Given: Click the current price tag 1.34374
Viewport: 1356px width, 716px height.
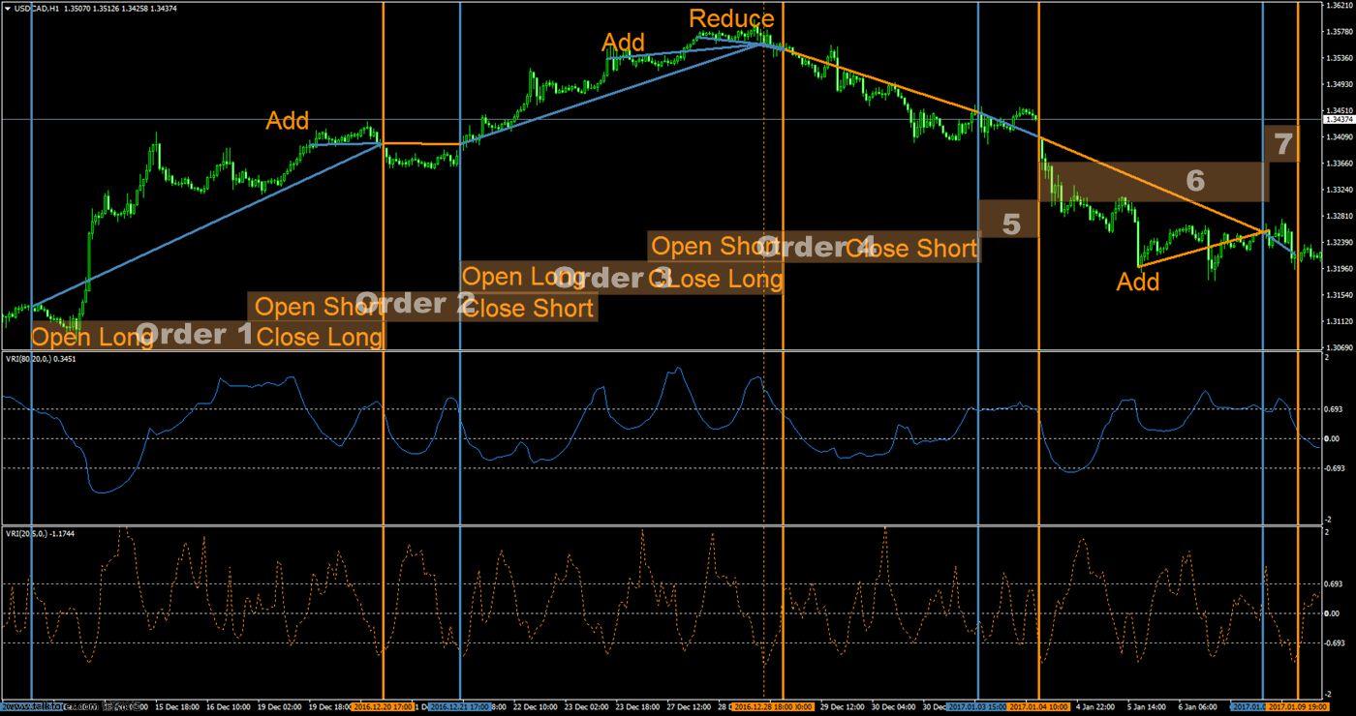Looking at the screenshot, I should 1340,120.
